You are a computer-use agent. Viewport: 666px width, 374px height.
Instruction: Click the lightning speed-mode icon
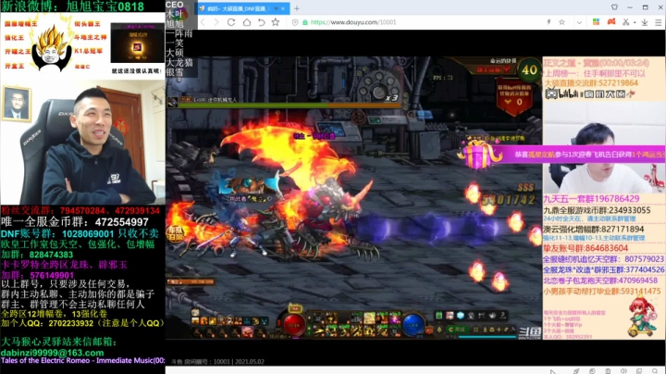(549, 22)
